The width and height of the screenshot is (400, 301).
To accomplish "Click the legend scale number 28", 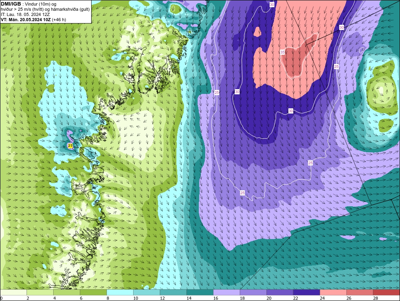I will [376, 298].
